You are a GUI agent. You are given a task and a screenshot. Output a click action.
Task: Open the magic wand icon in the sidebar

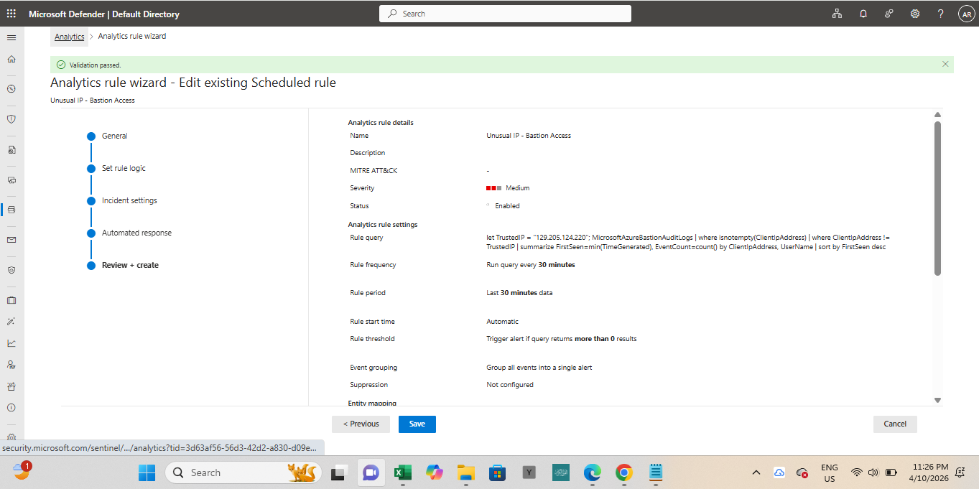click(x=11, y=322)
